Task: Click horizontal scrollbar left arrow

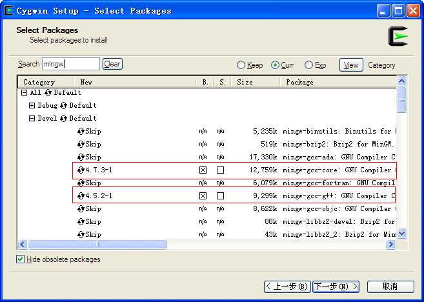Action: click(x=23, y=245)
